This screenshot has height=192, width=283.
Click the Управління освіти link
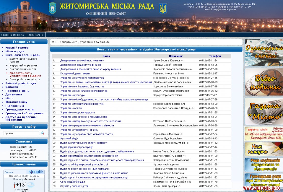[x=71, y=108]
